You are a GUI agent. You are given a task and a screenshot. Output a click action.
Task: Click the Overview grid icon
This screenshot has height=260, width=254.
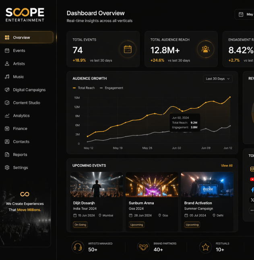[x=7, y=38]
